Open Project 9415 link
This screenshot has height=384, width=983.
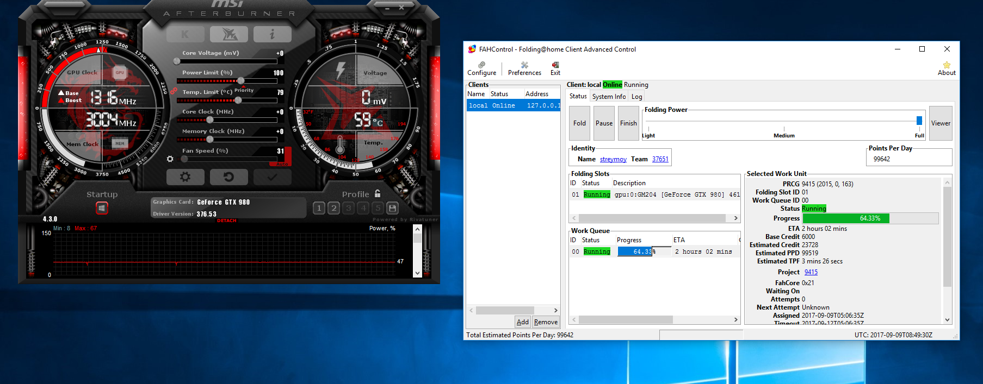[x=811, y=272]
